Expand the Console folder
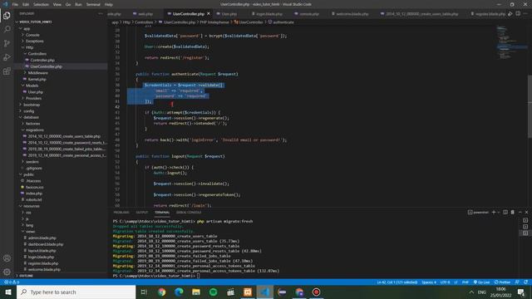532x299 pixels. click(32, 35)
